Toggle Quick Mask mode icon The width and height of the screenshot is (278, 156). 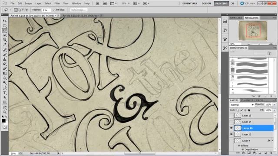tap(5, 127)
